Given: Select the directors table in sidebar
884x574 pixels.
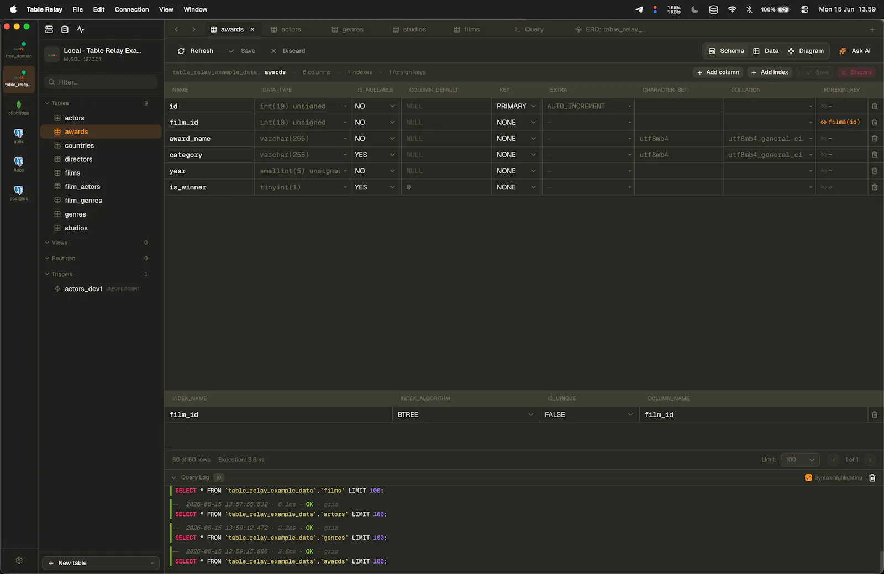Looking at the screenshot, I should [x=101, y=159].
